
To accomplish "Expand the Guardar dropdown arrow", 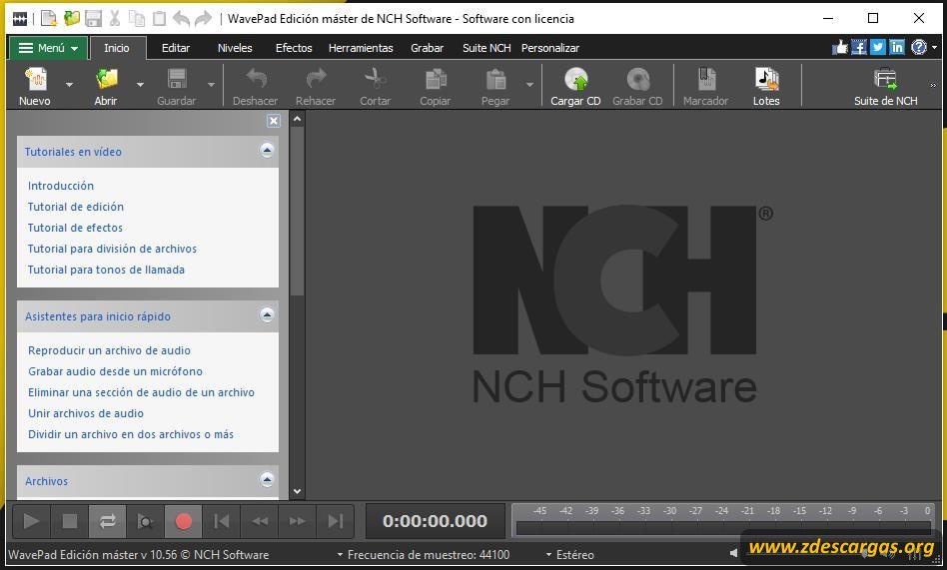I will coord(211,85).
